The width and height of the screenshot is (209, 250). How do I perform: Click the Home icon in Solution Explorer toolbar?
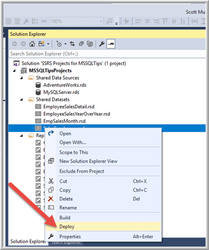[32, 44]
